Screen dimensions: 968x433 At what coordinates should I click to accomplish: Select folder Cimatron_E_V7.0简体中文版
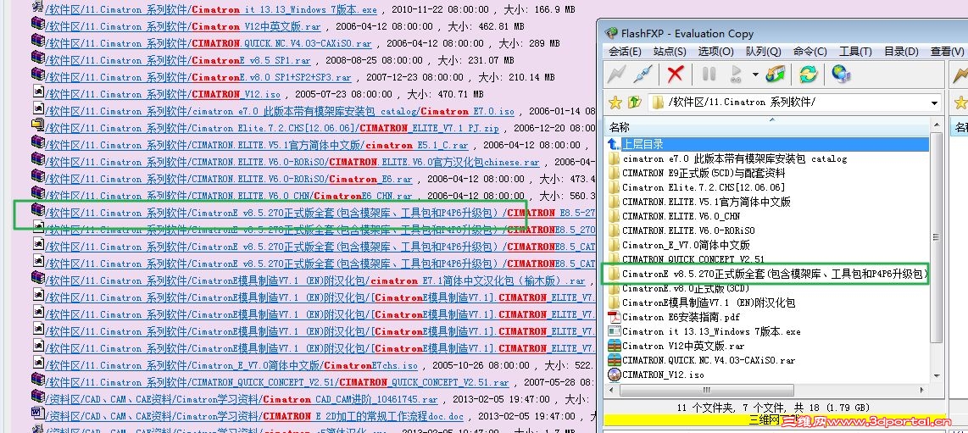point(686,245)
